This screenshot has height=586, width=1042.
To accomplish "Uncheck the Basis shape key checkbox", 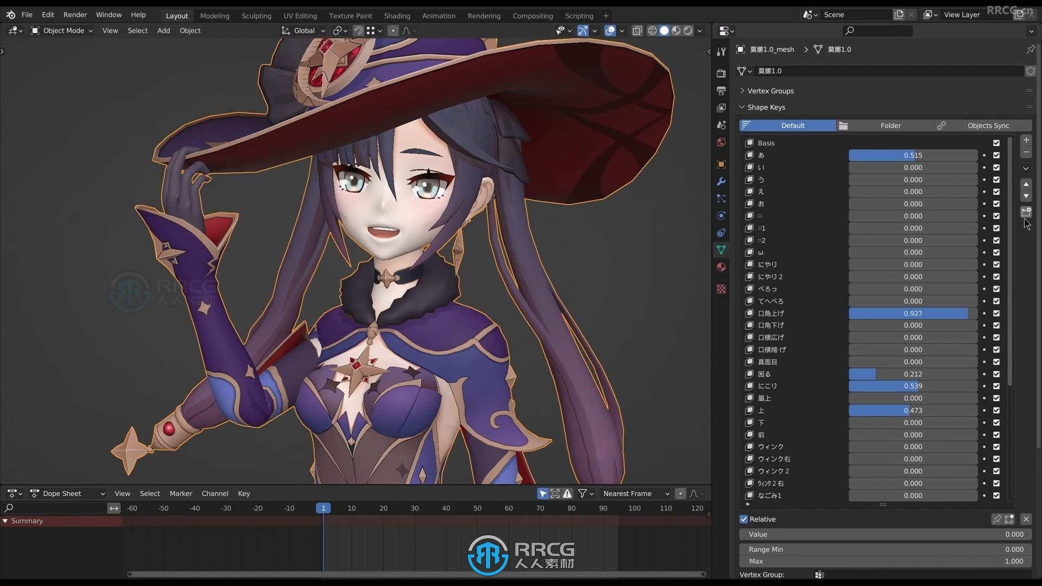I will pos(996,143).
